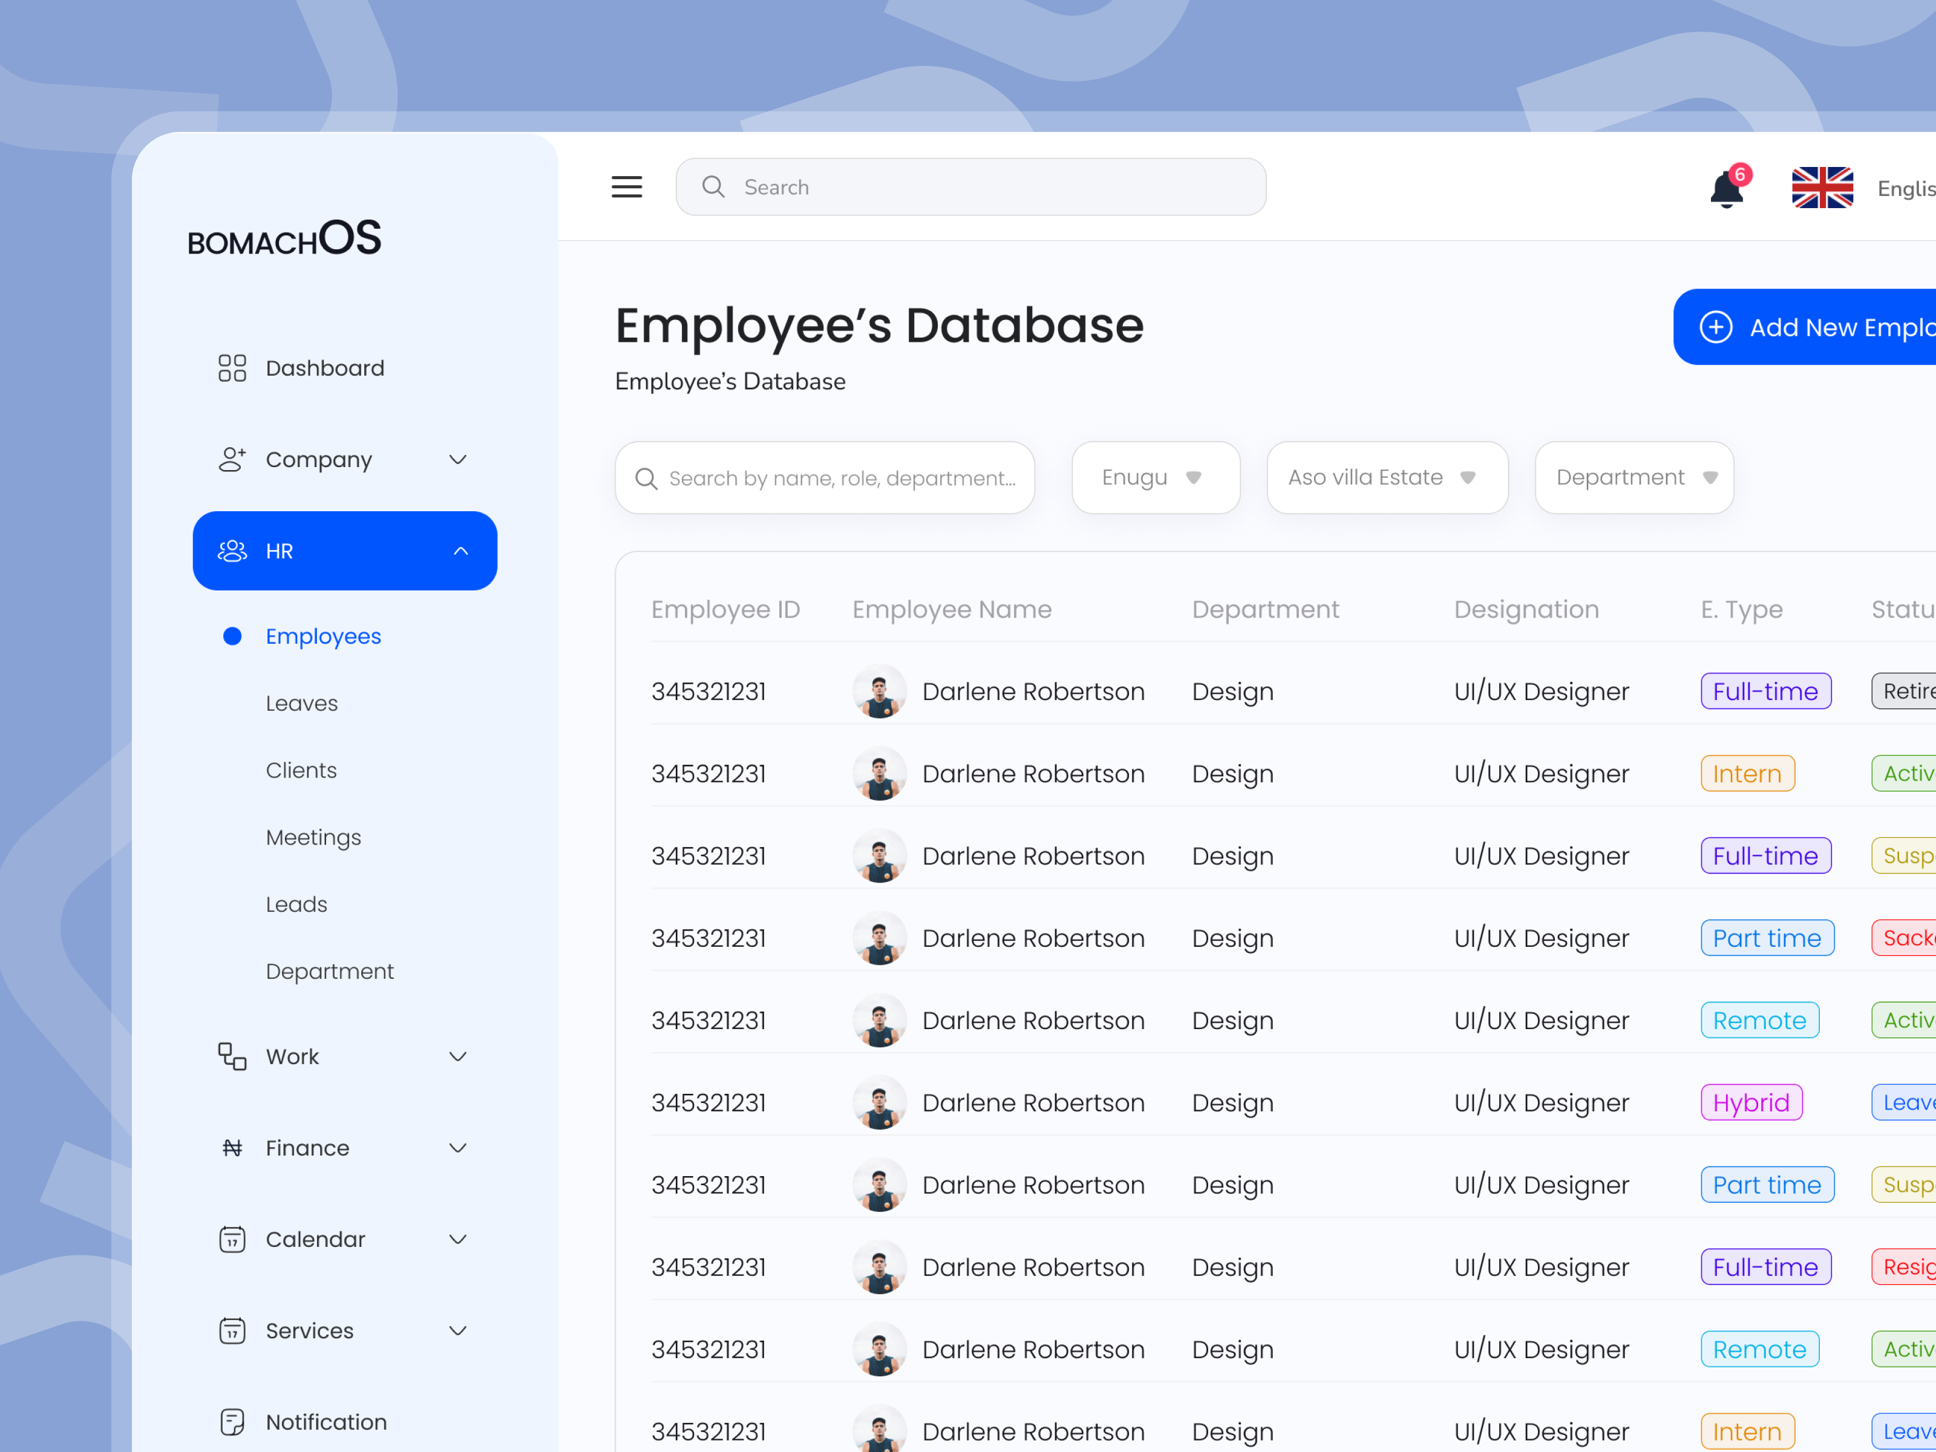
Task: Open the Enugu location dropdown
Action: (1156, 477)
